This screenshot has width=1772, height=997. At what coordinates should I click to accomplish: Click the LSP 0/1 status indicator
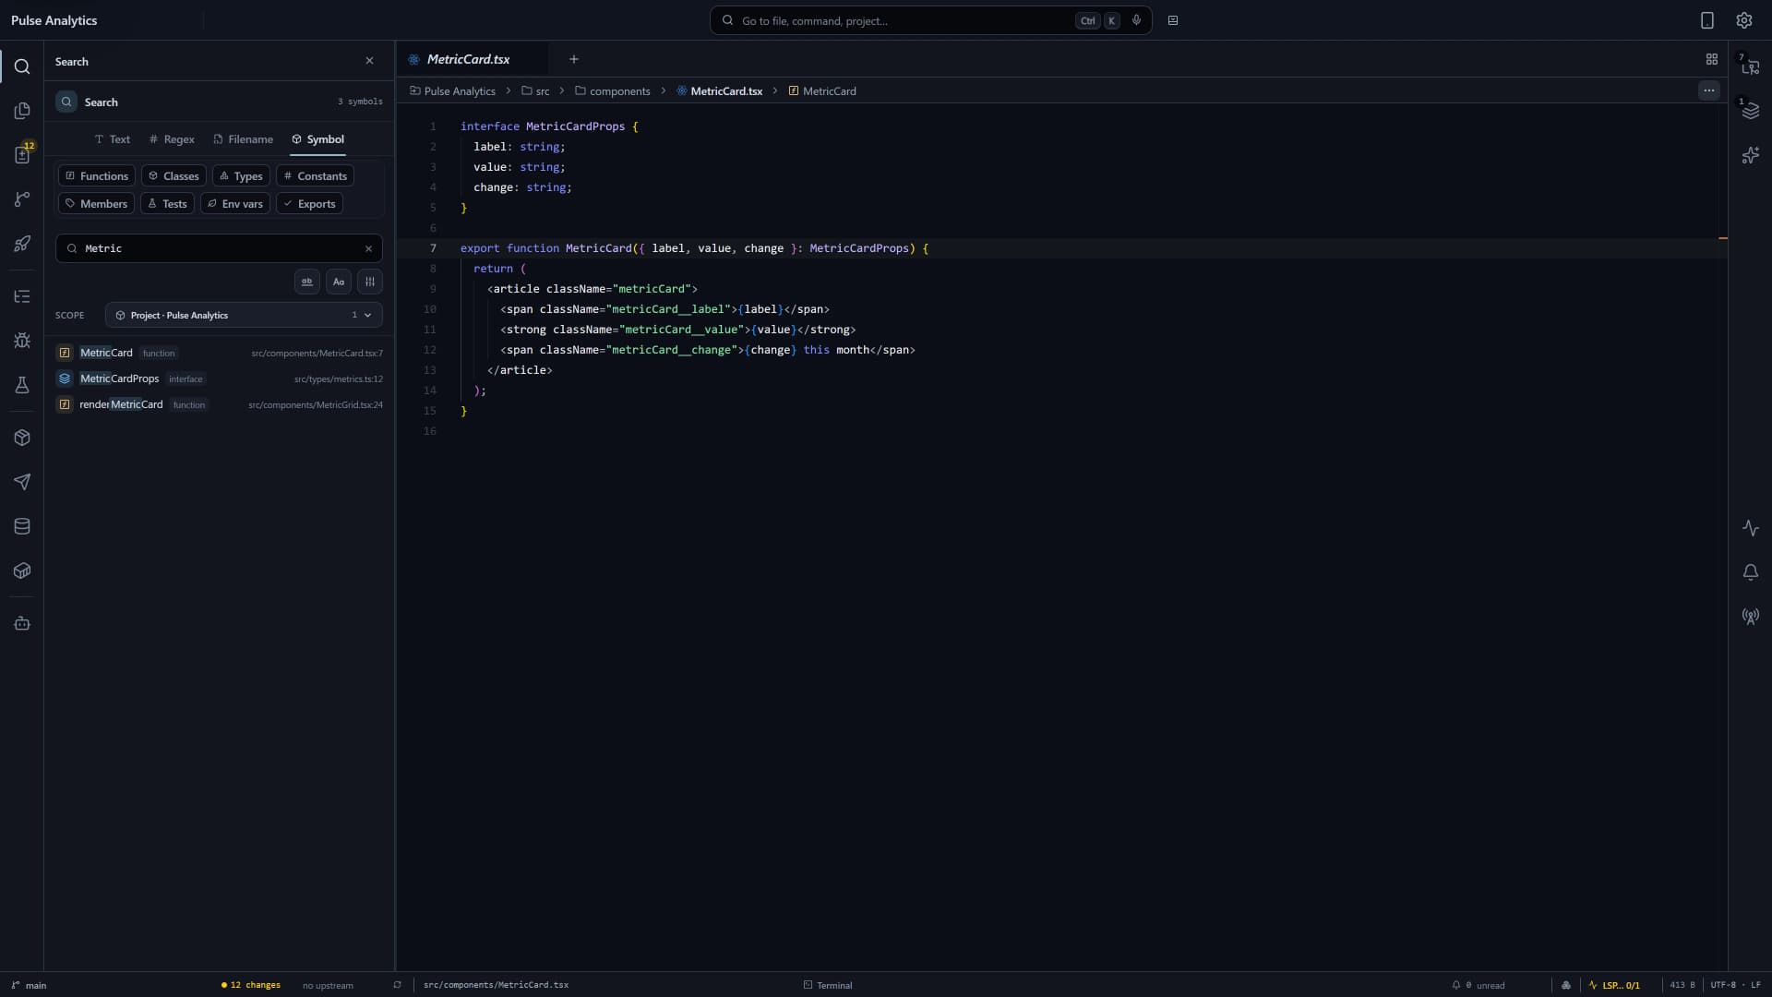tap(1614, 985)
